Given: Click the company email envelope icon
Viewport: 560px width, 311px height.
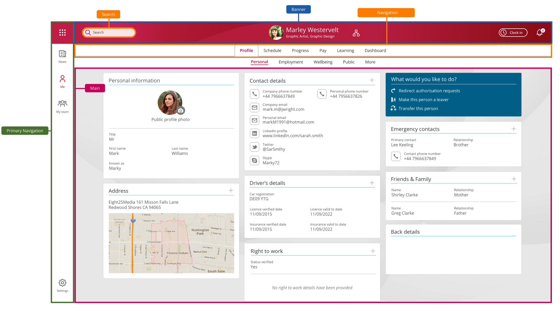Looking at the screenshot, I should click(x=254, y=107).
